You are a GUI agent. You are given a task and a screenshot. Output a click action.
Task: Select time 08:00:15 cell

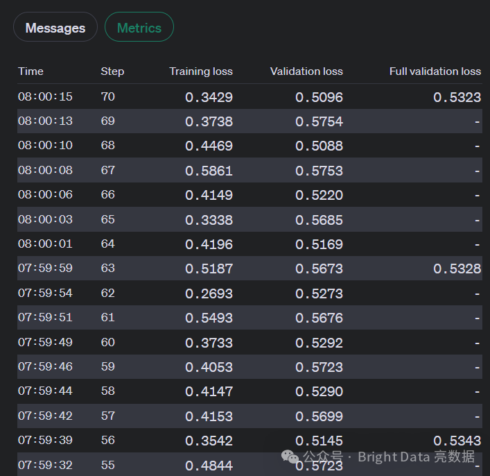45,96
